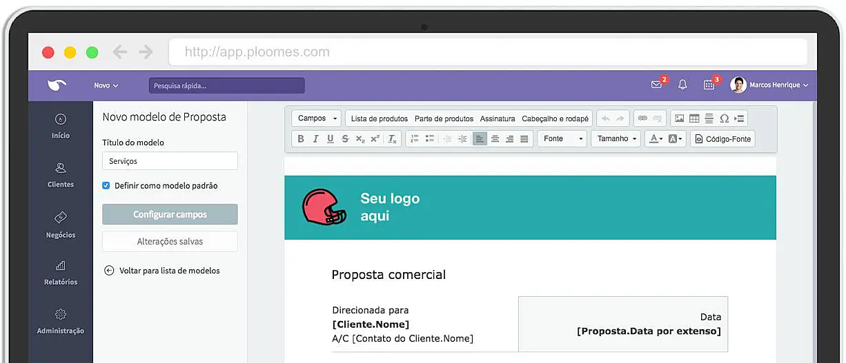Insert horizontal line
Screen dimensions: 846x363
[x=709, y=118]
